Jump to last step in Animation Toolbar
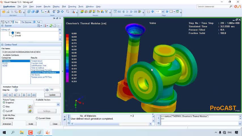 click(34, 95)
